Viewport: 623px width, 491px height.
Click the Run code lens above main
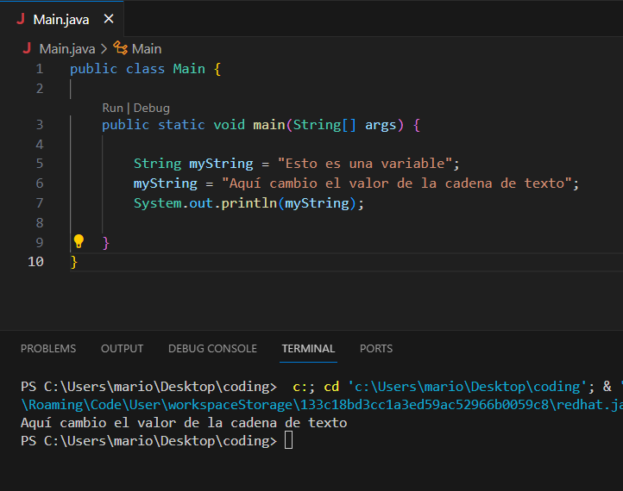pos(112,108)
